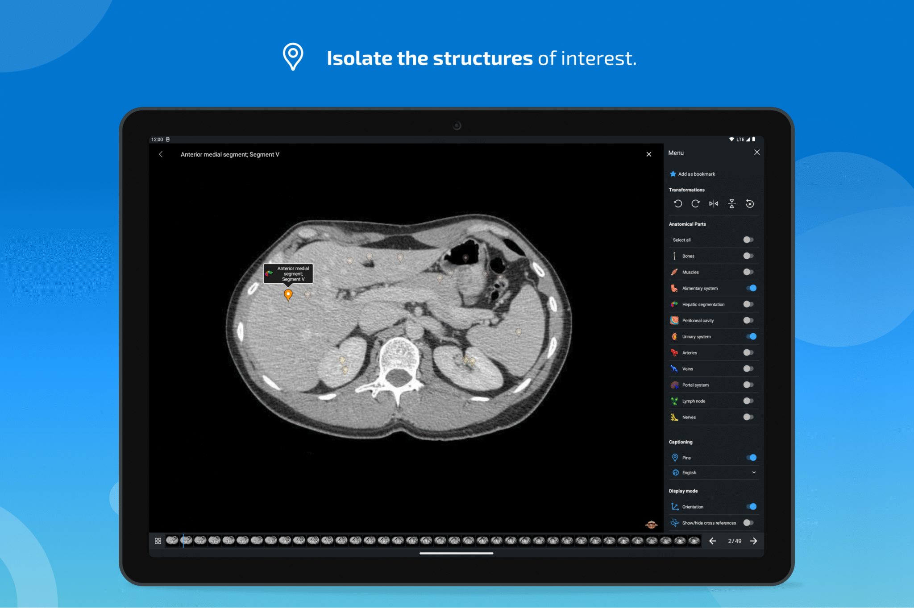Image resolution: width=914 pixels, height=608 pixels.
Task: Click the Hepatic segmentation icon
Action: [674, 304]
